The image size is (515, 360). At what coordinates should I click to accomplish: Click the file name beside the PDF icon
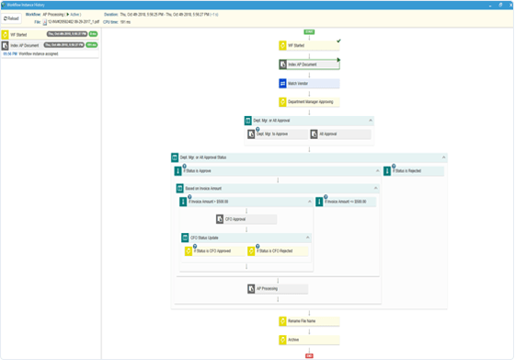[74, 22]
